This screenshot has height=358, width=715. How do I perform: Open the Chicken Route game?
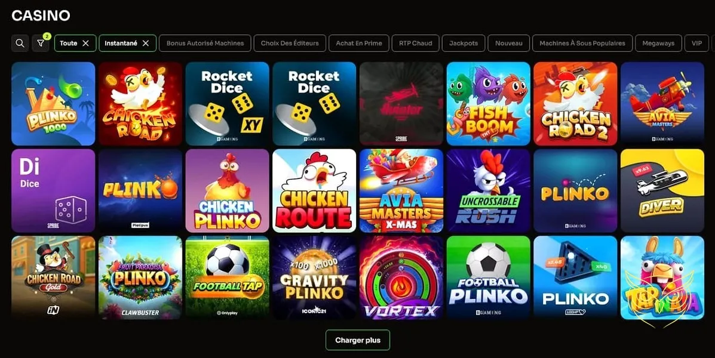(x=314, y=191)
